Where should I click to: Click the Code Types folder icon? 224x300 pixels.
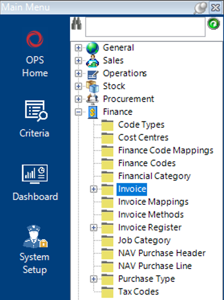tap(107, 125)
